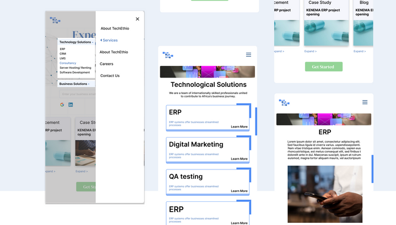Click banner image above ERP heading
This screenshot has width=396, height=225.
[324, 119]
